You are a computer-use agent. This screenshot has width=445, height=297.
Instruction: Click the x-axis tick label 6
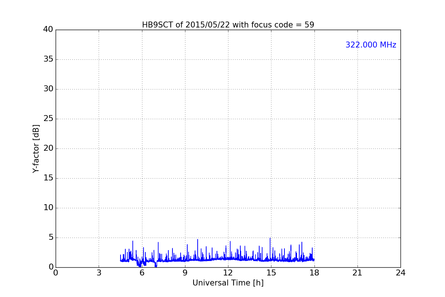(142, 273)
